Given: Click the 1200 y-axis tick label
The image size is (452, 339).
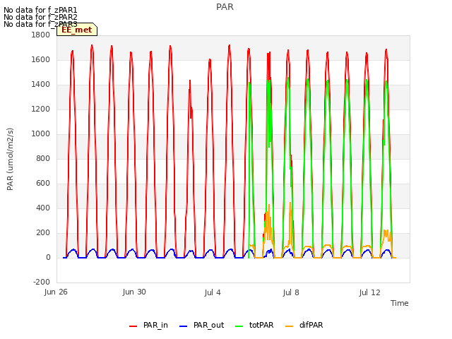Looking at the screenshot, I should click(41, 109).
